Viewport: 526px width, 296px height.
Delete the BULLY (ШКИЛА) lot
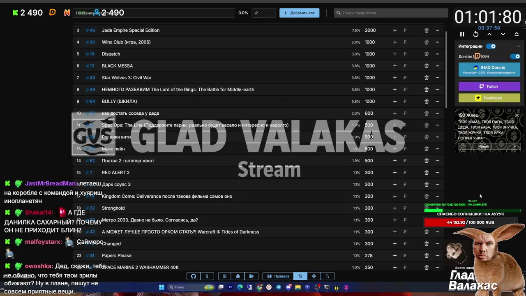point(427,102)
